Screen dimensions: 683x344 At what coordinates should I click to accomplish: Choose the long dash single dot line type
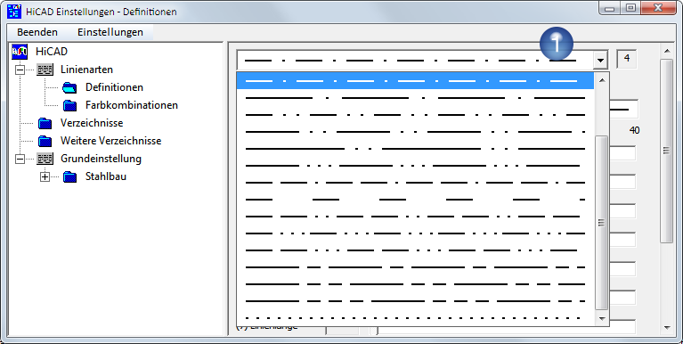[x=415, y=98]
